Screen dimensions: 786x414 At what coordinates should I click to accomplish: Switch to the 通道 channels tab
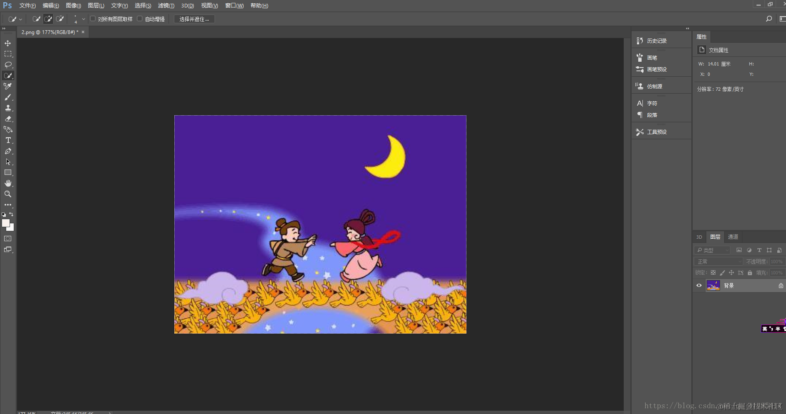pos(733,237)
